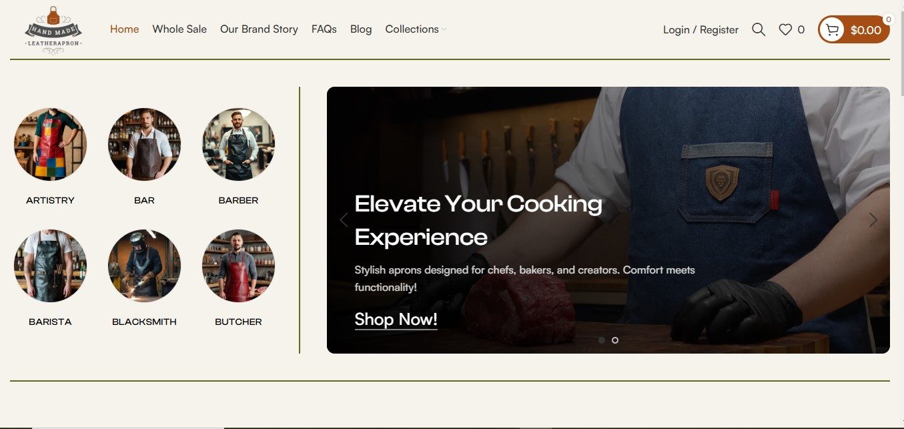Viewport: 904px width, 429px height.
Task: Open Butcher category label
Action: [238, 322]
